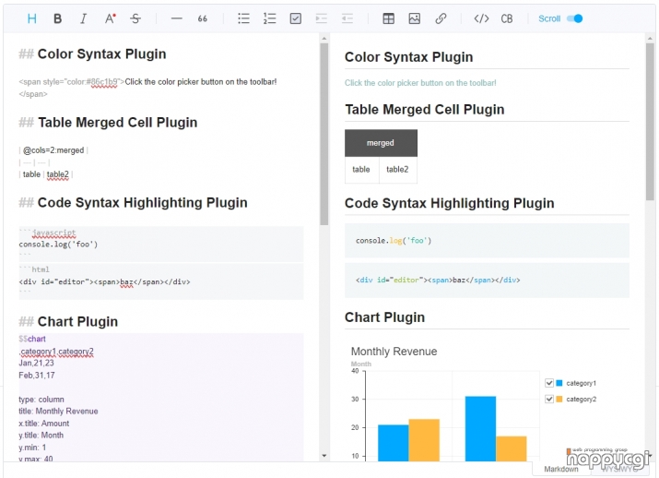Apply inline code formatting
The height and width of the screenshot is (478, 659).
coord(481,18)
